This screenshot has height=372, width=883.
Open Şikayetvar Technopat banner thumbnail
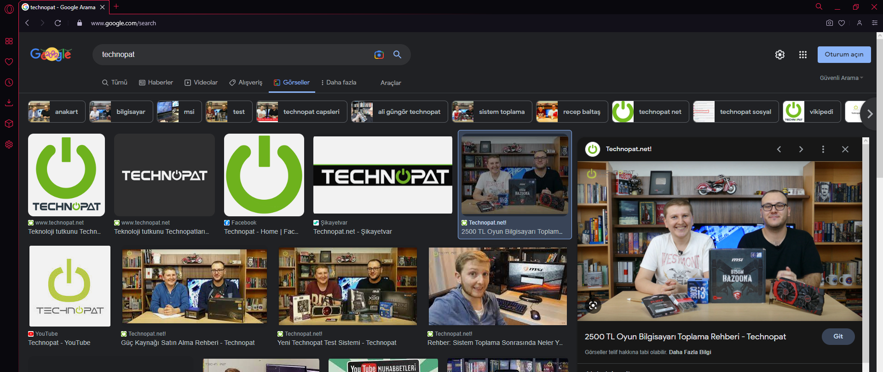(x=383, y=175)
